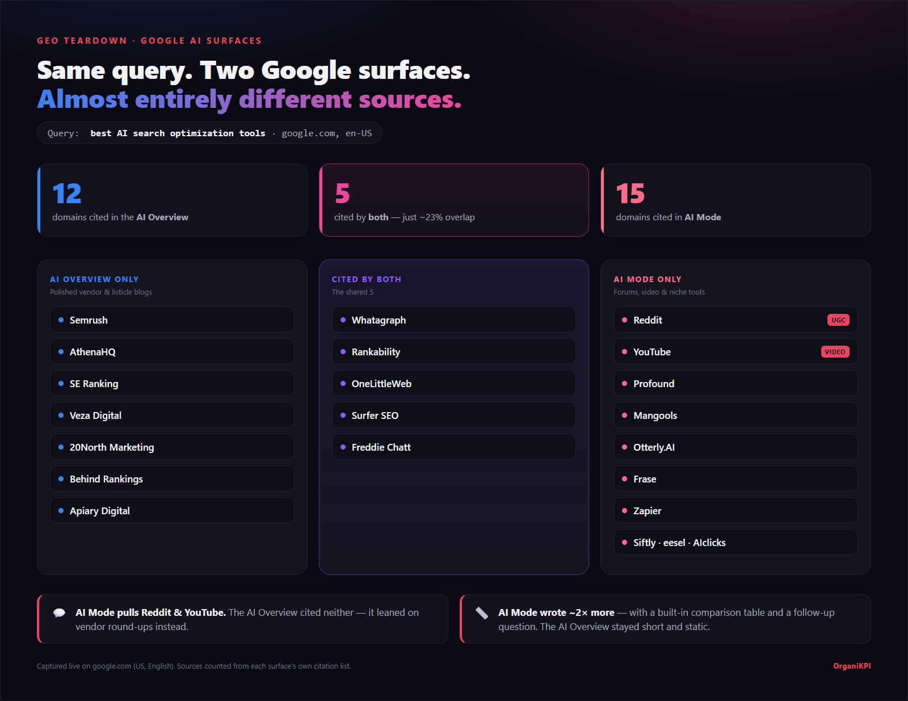Click the VIDEO badge on YouTube row
The width and height of the screenshot is (908, 701).
pyautogui.click(x=835, y=352)
